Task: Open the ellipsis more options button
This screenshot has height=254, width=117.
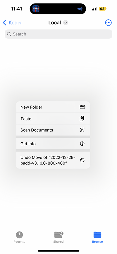Action: point(108,23)
